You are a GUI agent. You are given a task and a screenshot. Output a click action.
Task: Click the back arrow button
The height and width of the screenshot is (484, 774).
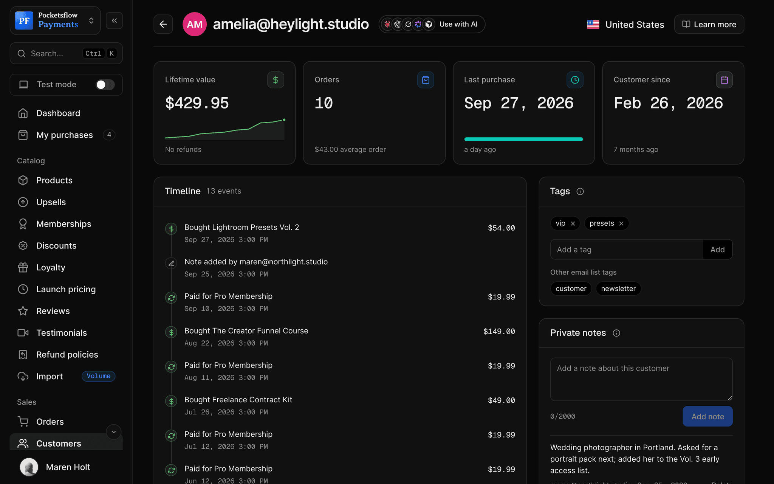[x=163, y=24]
